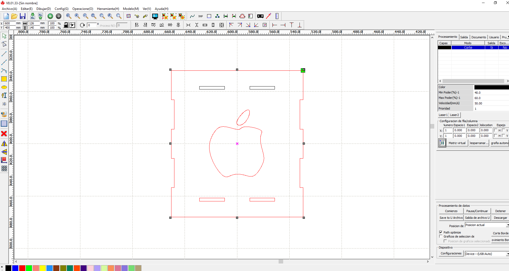Choose the arrow selection tool in left toolbar
The height and width of the screenshot is (271, 509).
pos(4,36)
